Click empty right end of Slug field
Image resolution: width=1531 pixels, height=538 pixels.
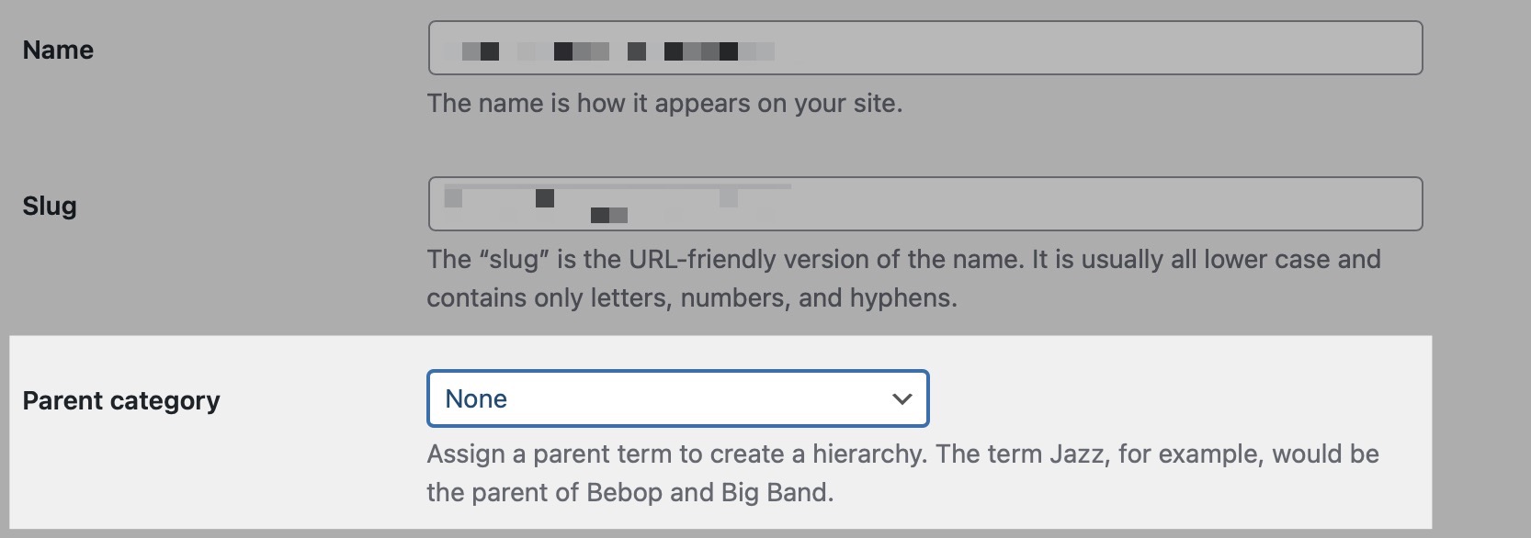1287,205
